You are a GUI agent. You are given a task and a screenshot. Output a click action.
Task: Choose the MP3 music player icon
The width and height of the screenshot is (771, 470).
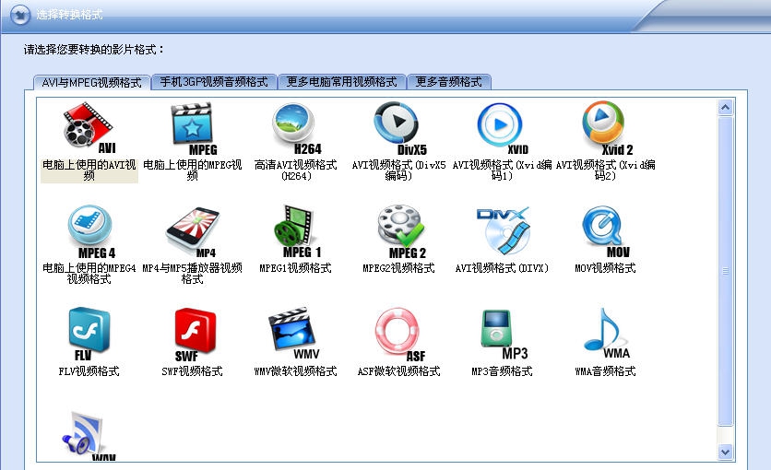click(504, 334)
